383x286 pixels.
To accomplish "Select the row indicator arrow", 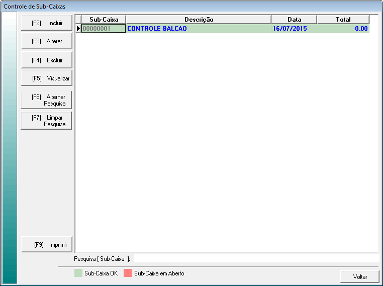I will pyautogui.click(x=78, y=29).
